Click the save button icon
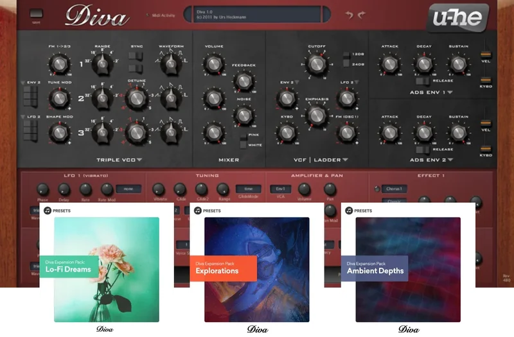Image resolution: width=514 pixels, height=337 pixels. pyautogui.click(x=36, y=13)
